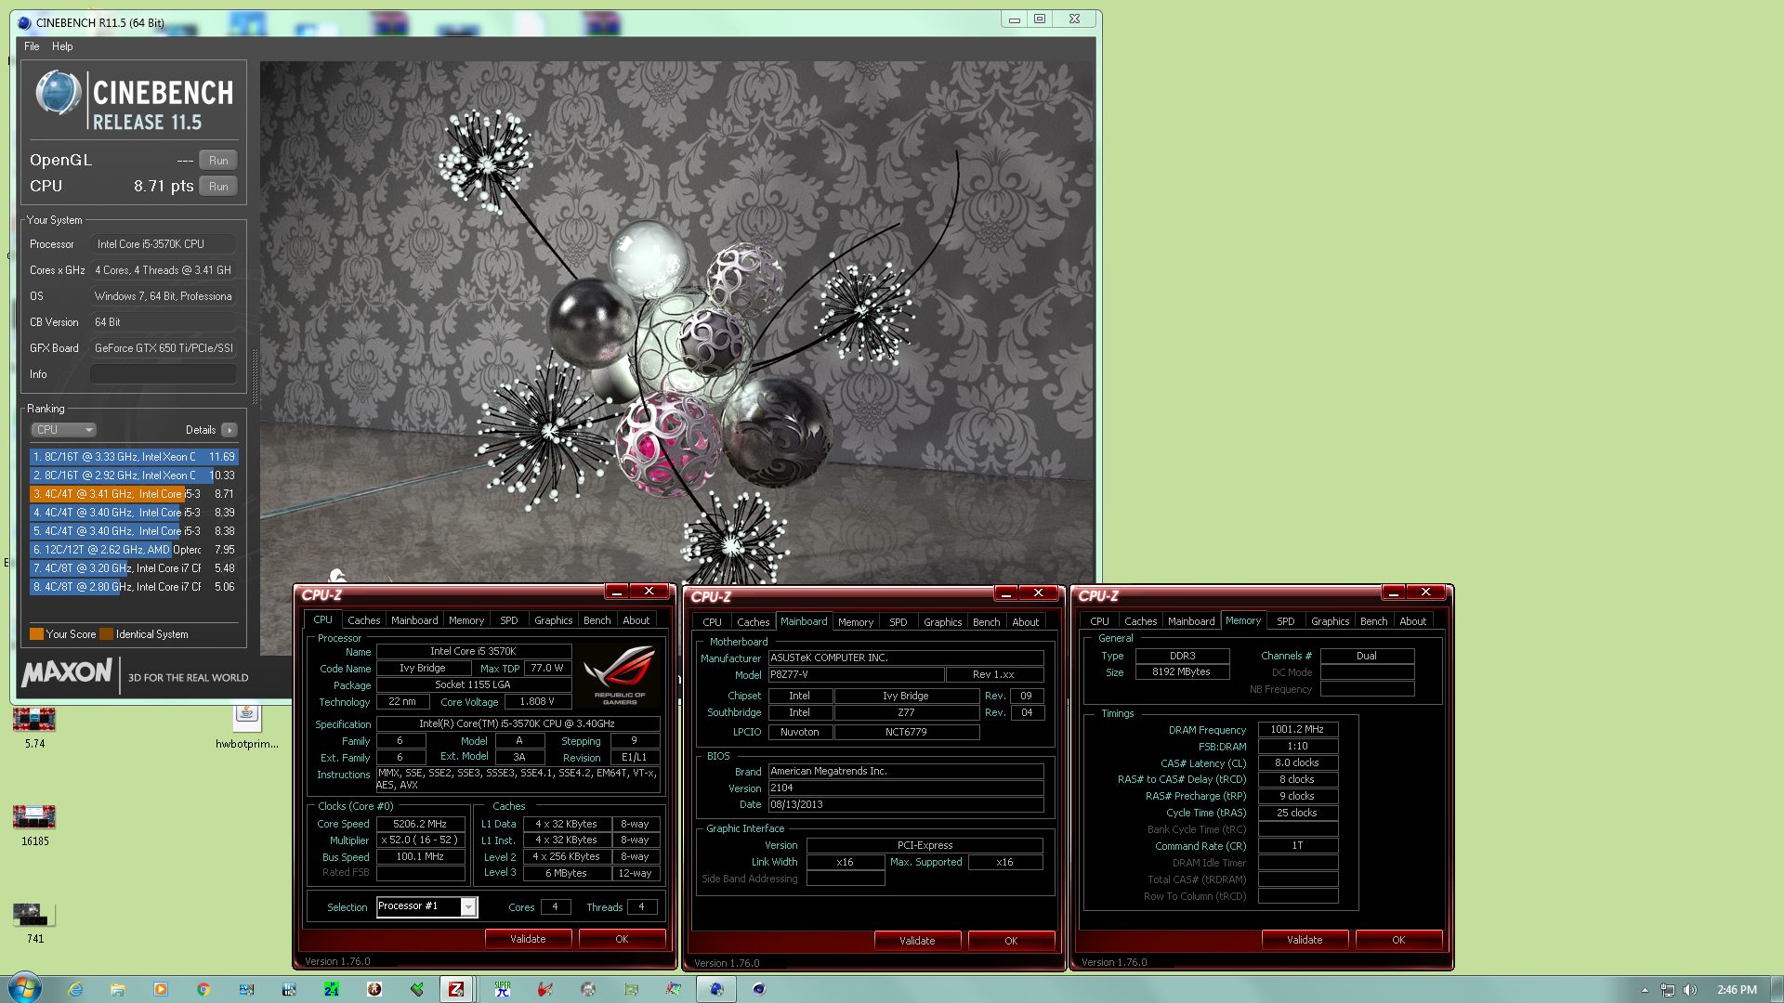
Task: Open Internet Explorer from the taskbar
Action: [75, 989]
